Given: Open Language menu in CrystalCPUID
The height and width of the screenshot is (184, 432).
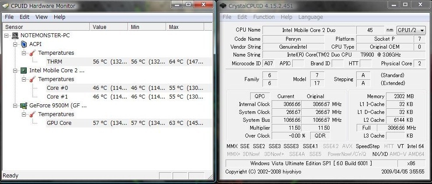Looking at the screenshot, I should click(310, 17).
